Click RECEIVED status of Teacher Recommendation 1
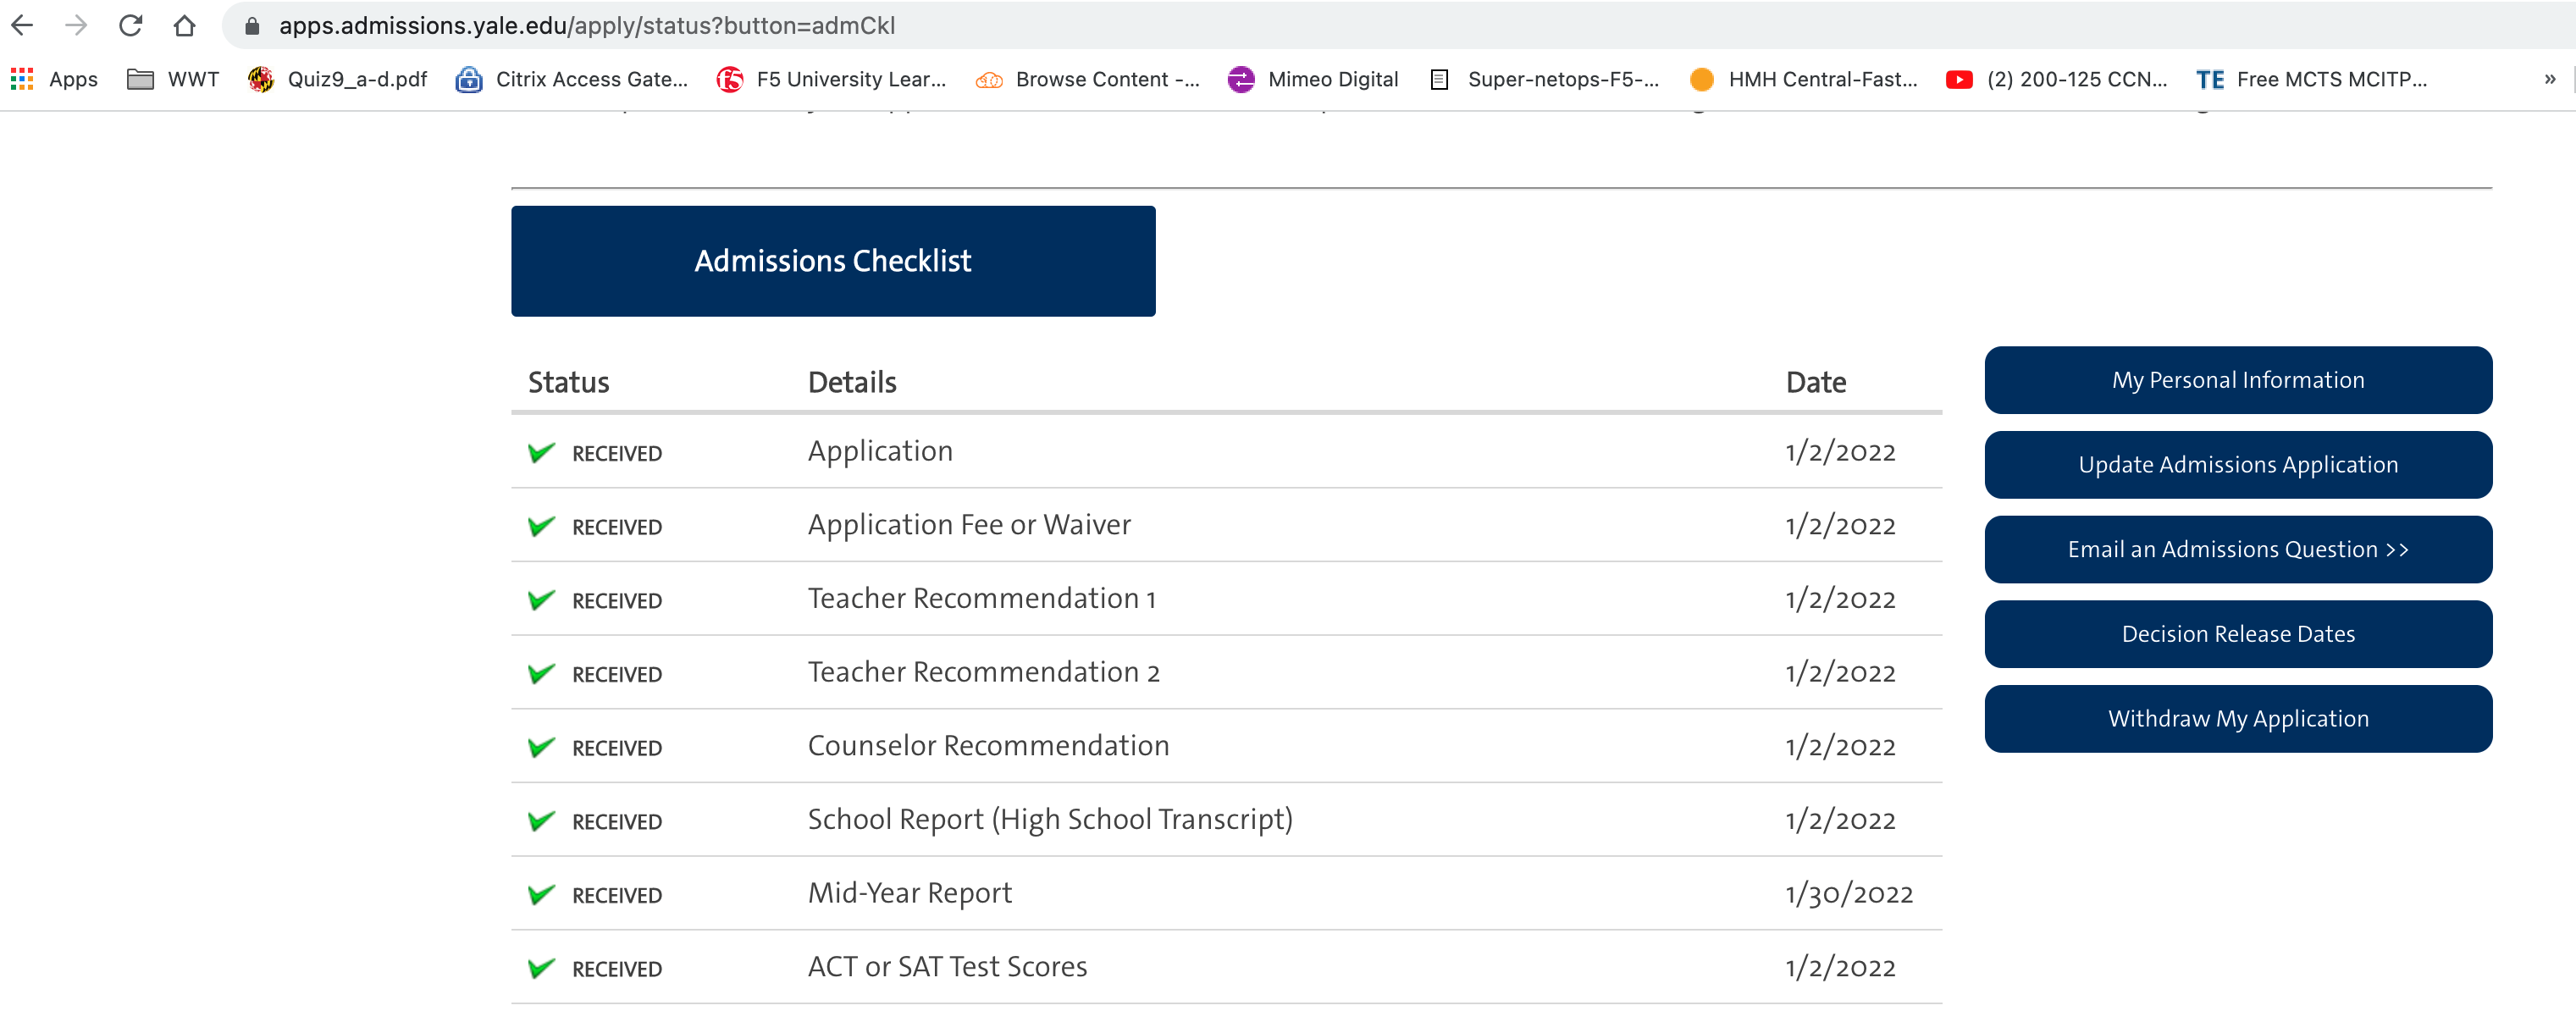2576x1011 pixels. click(617, 601)
